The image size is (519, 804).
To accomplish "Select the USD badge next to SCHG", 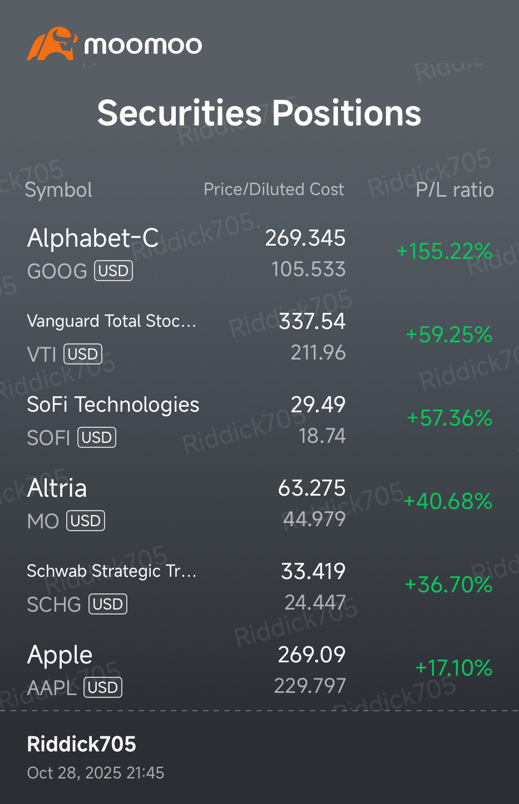I will (x=108, y=604).
